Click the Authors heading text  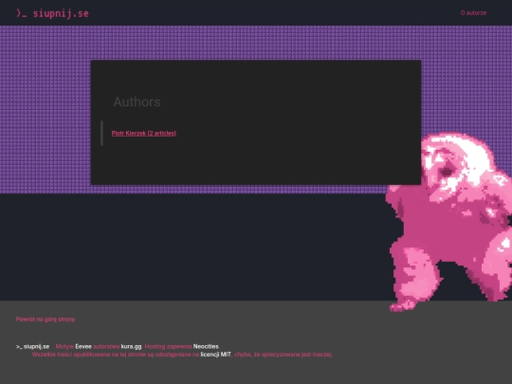(x=137, y=101)
